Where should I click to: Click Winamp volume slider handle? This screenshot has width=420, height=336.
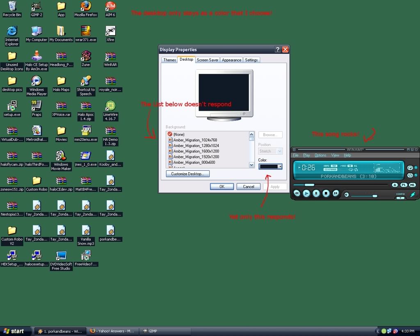(375, 196)
